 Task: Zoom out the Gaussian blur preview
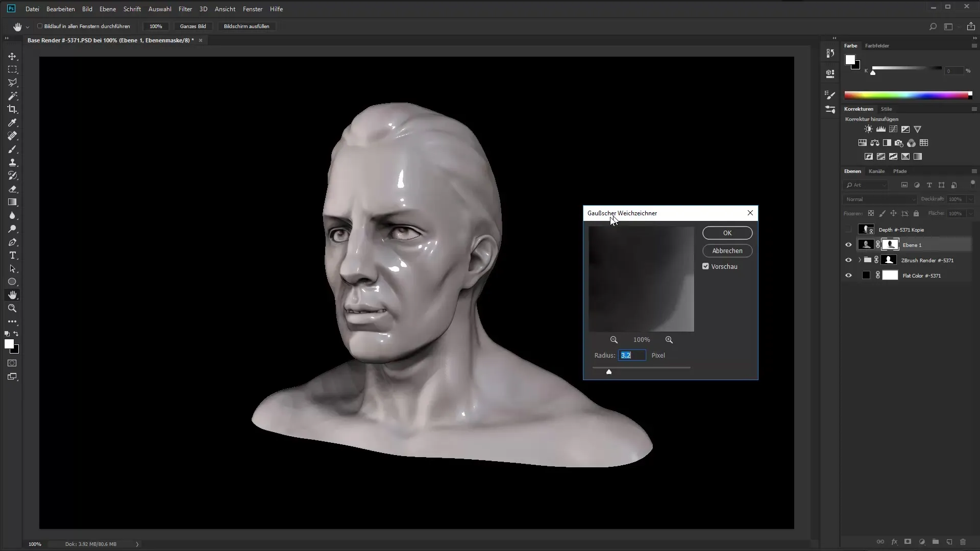(614, 340)
